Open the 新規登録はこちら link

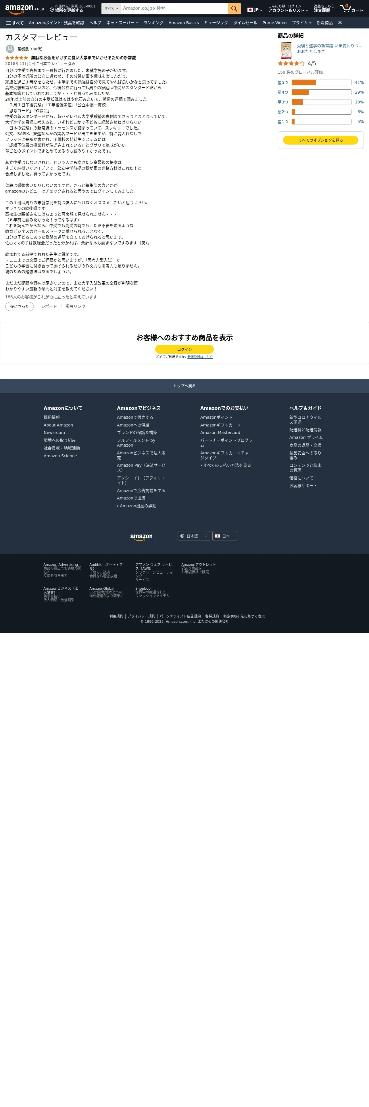200,357
